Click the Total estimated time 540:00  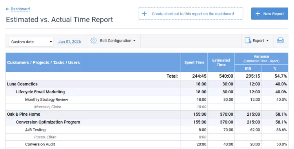click(226, 76)
